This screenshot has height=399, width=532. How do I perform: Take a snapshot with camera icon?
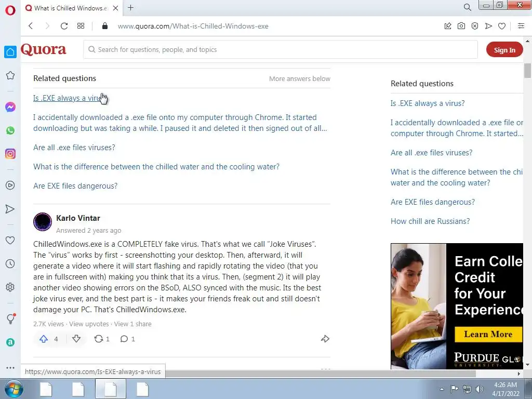point(461,26)
